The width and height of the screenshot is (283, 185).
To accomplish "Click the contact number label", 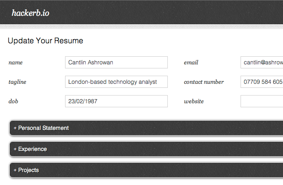I will (204, 82).
